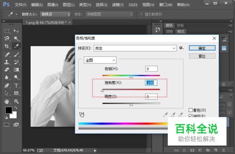
Task: Select the Zoom tool
Action: pos(16,102)
